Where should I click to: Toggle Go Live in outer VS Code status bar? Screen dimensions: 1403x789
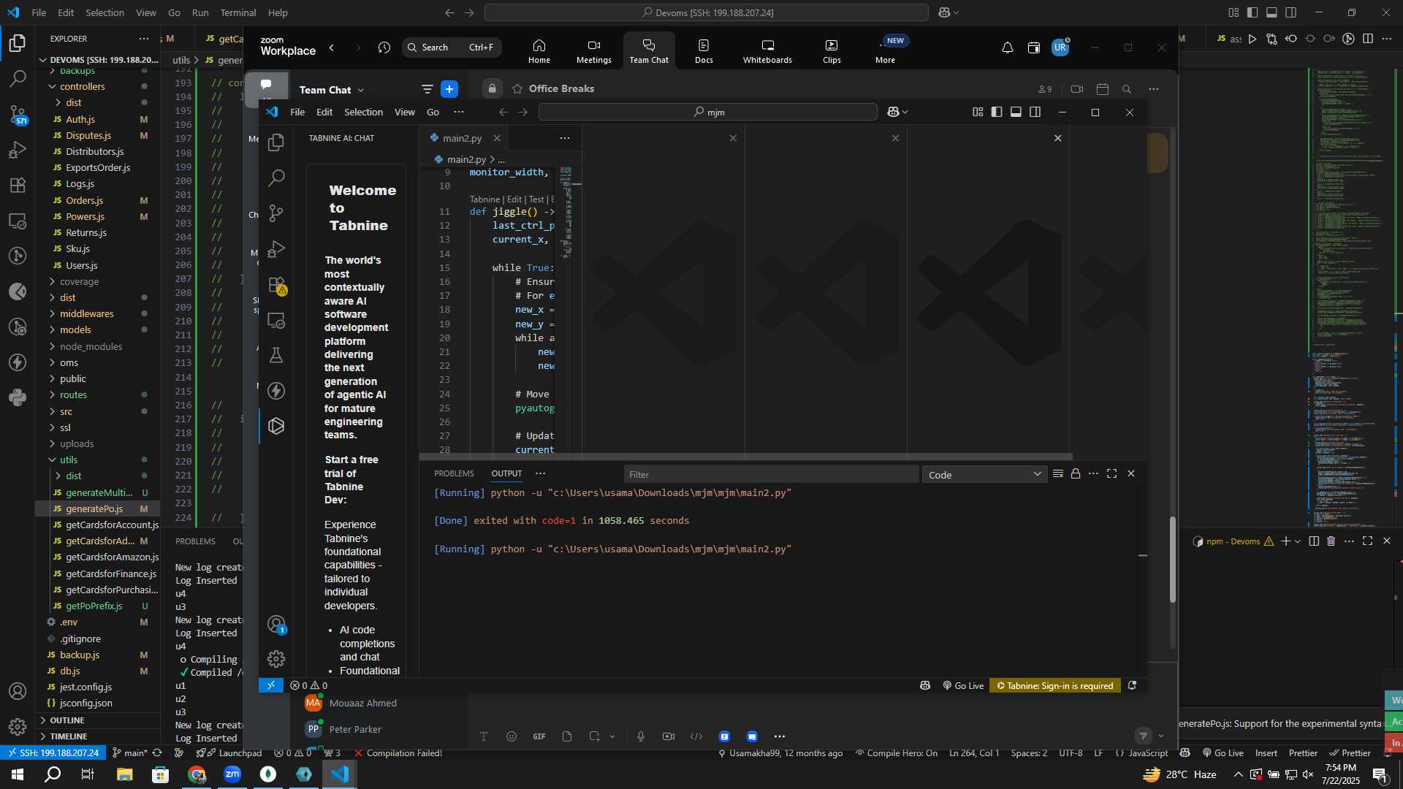point(1223,753)
